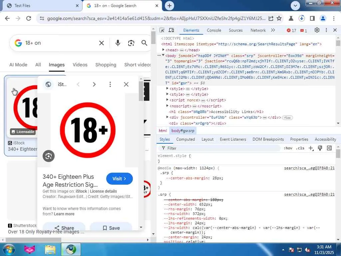Open DOM Breakpoints tab
Viewport: 341px width, 256px height.
(268, 139)
